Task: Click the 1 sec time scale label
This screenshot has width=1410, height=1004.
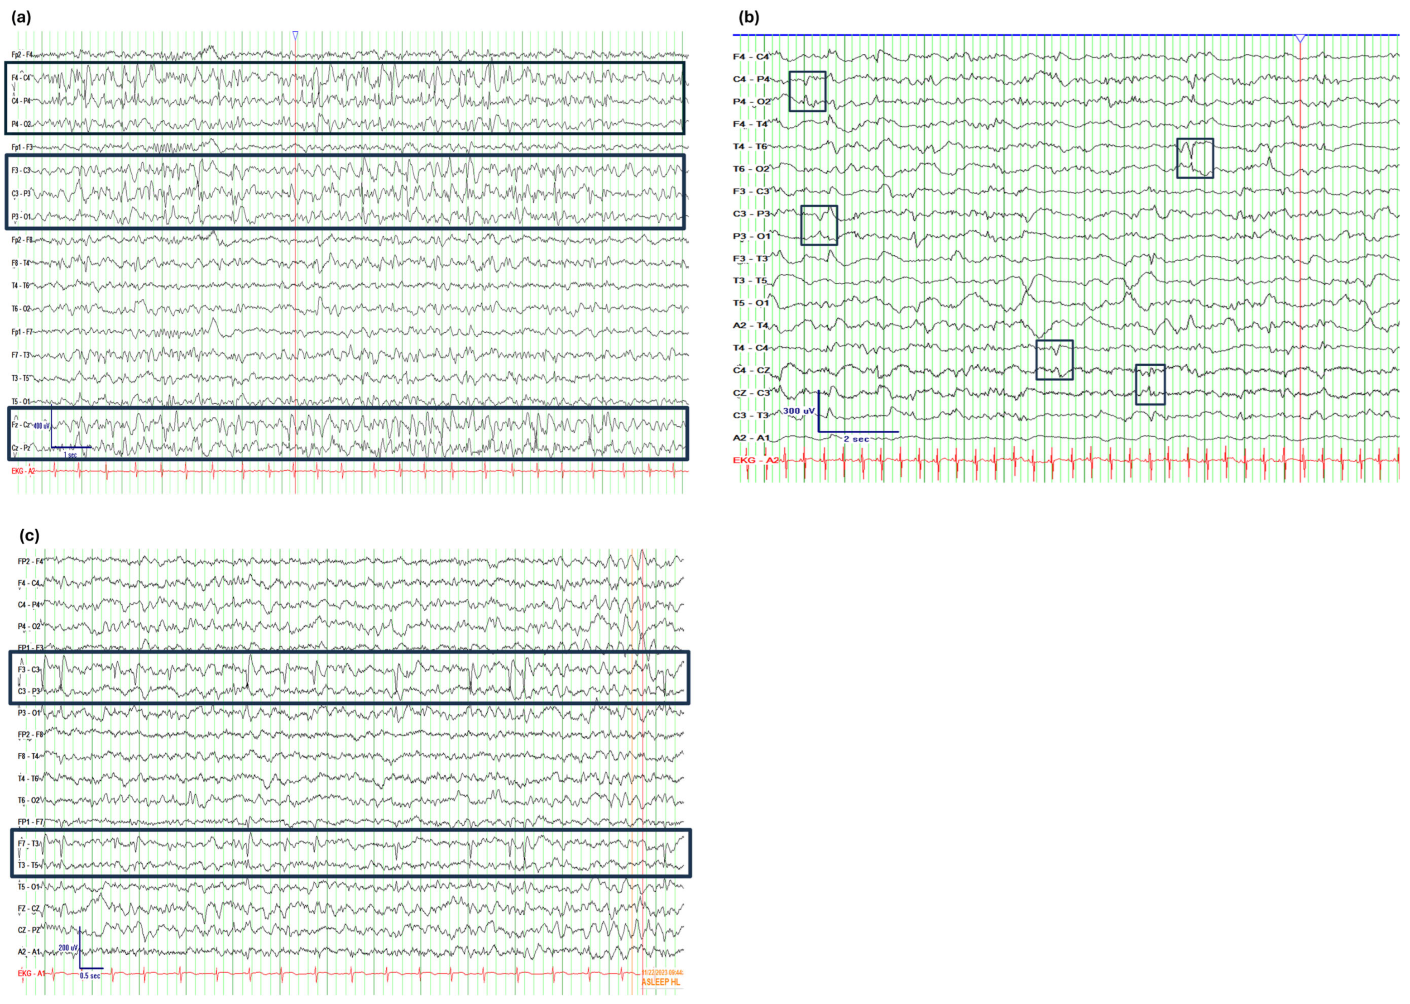Action: (70, 455)
